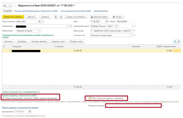Expand the Организация dropdown list
The width and height of the screenshot is (183, 118).
[68, 26]
